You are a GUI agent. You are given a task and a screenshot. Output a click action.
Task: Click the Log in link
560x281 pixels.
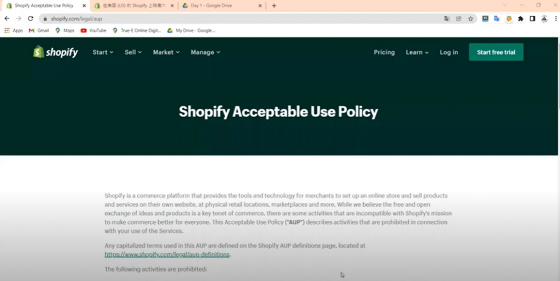(448, 52)
